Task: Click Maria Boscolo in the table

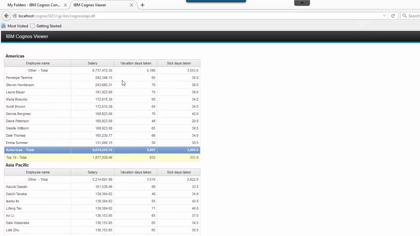Action: (x=17, y=99)
